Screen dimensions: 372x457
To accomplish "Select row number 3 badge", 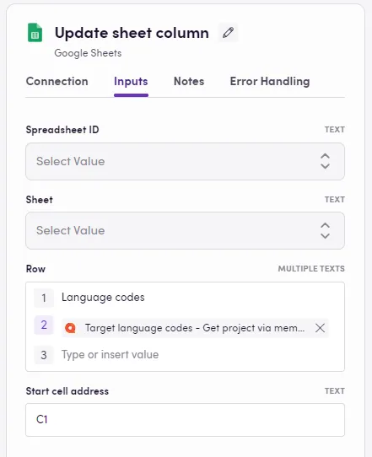I will (44, 355).
